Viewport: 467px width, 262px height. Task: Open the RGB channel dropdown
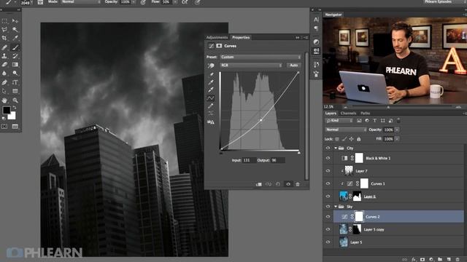point(251,65)
